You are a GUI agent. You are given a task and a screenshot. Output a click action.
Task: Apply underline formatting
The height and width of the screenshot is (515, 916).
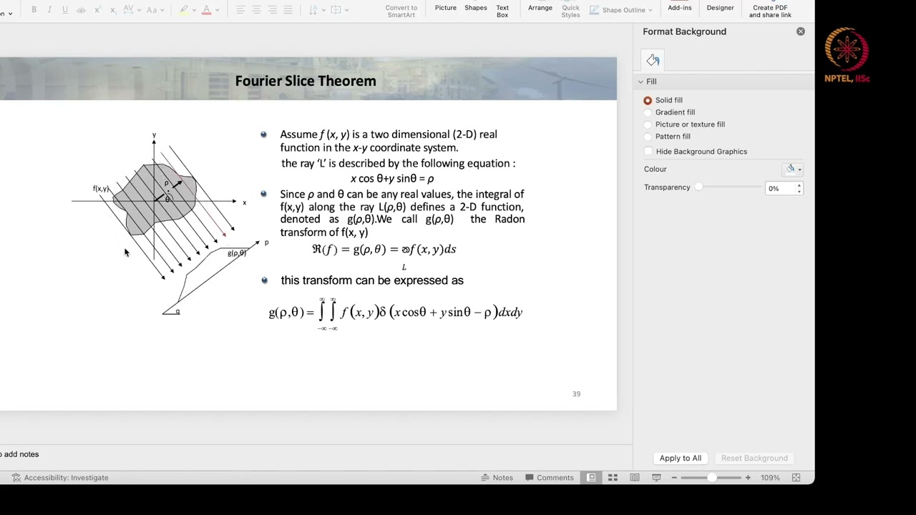coord(65,10)
